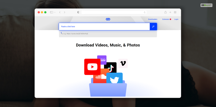
Task: Click the Vimeo logo tile
Action: 123,63
